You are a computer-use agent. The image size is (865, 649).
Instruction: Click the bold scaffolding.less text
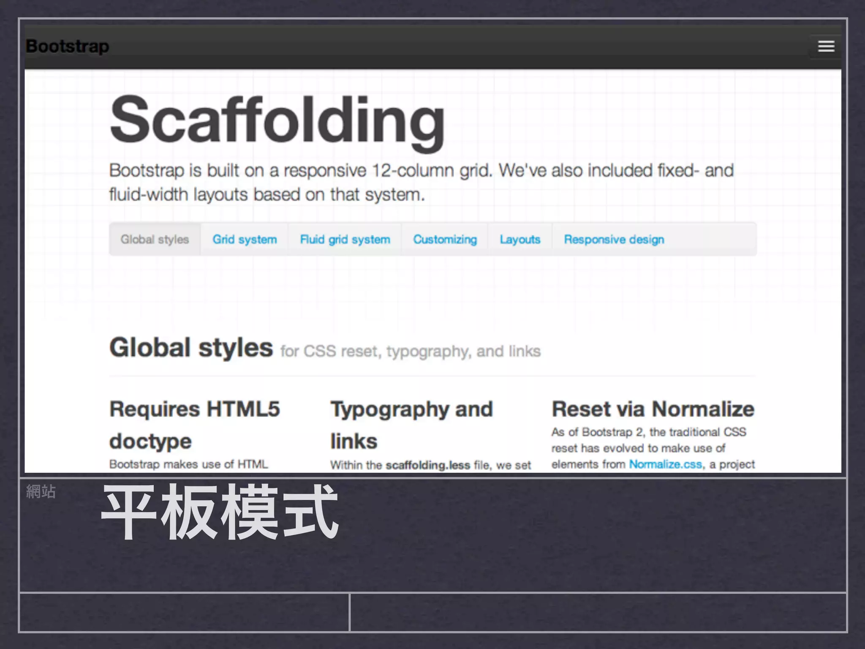(427, 465)
